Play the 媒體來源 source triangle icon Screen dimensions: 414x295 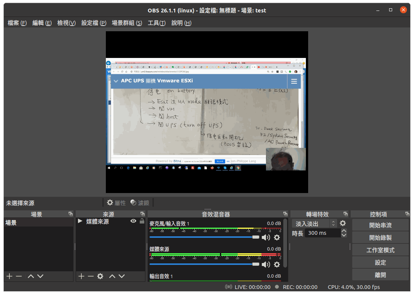(x=80, y=221)
